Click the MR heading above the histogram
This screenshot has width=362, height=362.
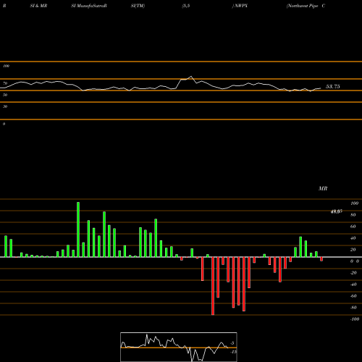coord(323,189)
